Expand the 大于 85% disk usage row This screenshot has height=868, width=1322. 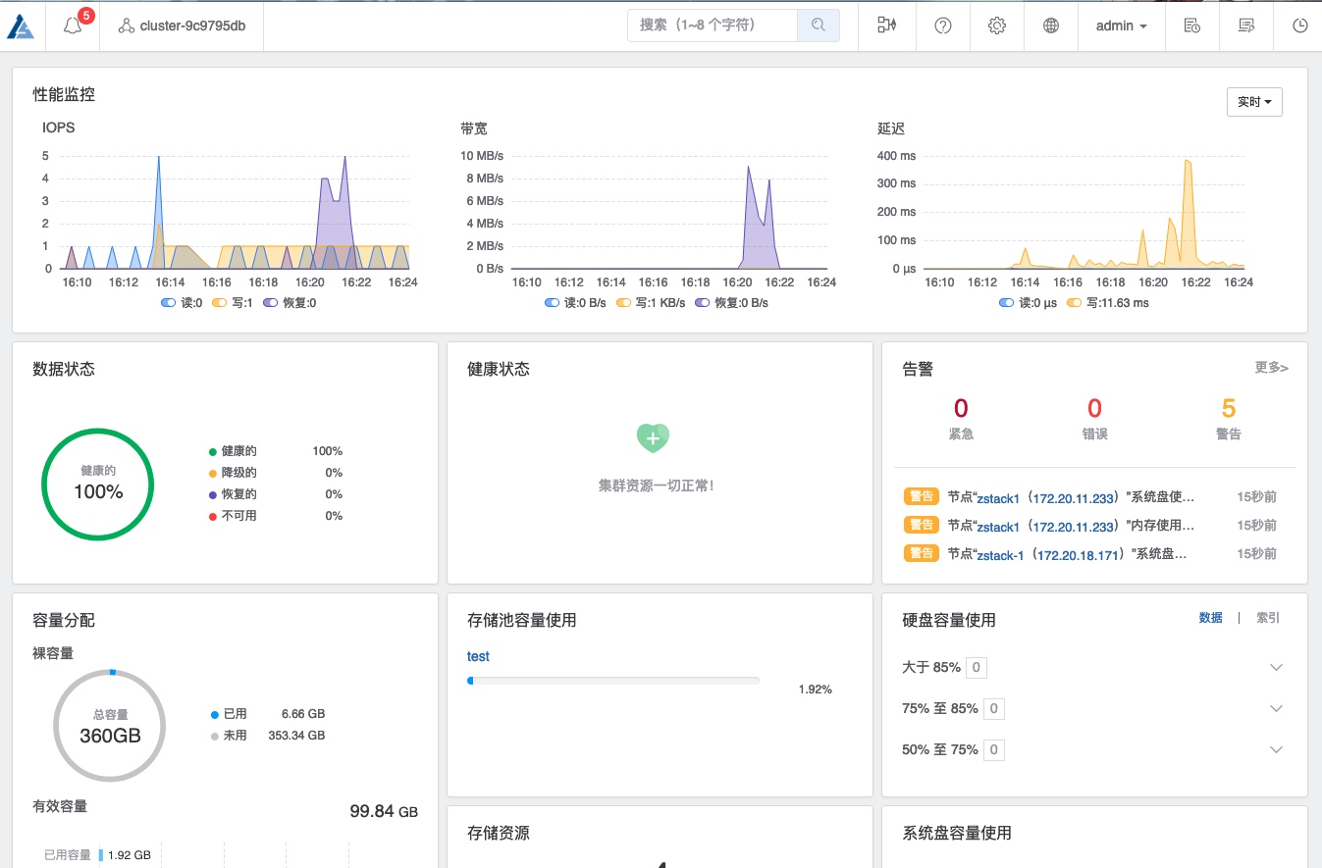click(x=1276, y=668)
